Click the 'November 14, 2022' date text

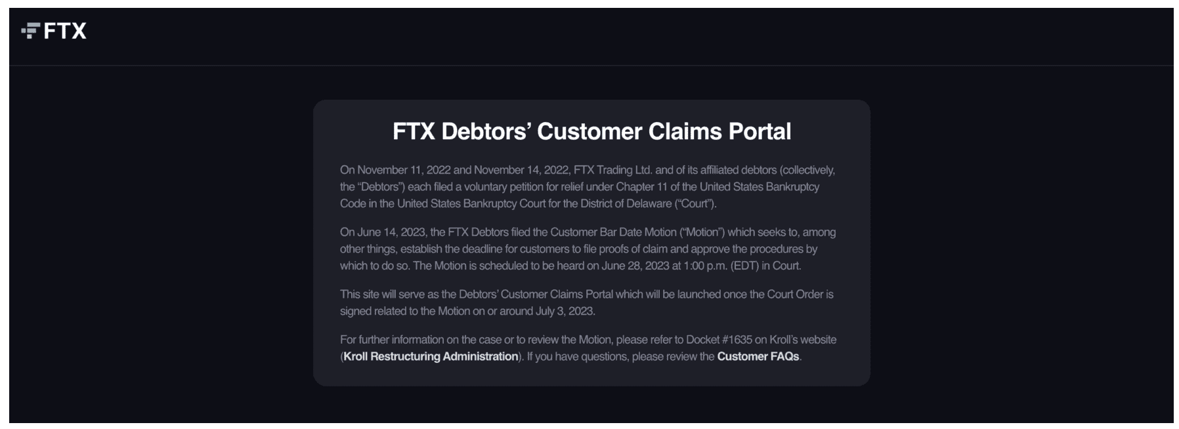521,170
